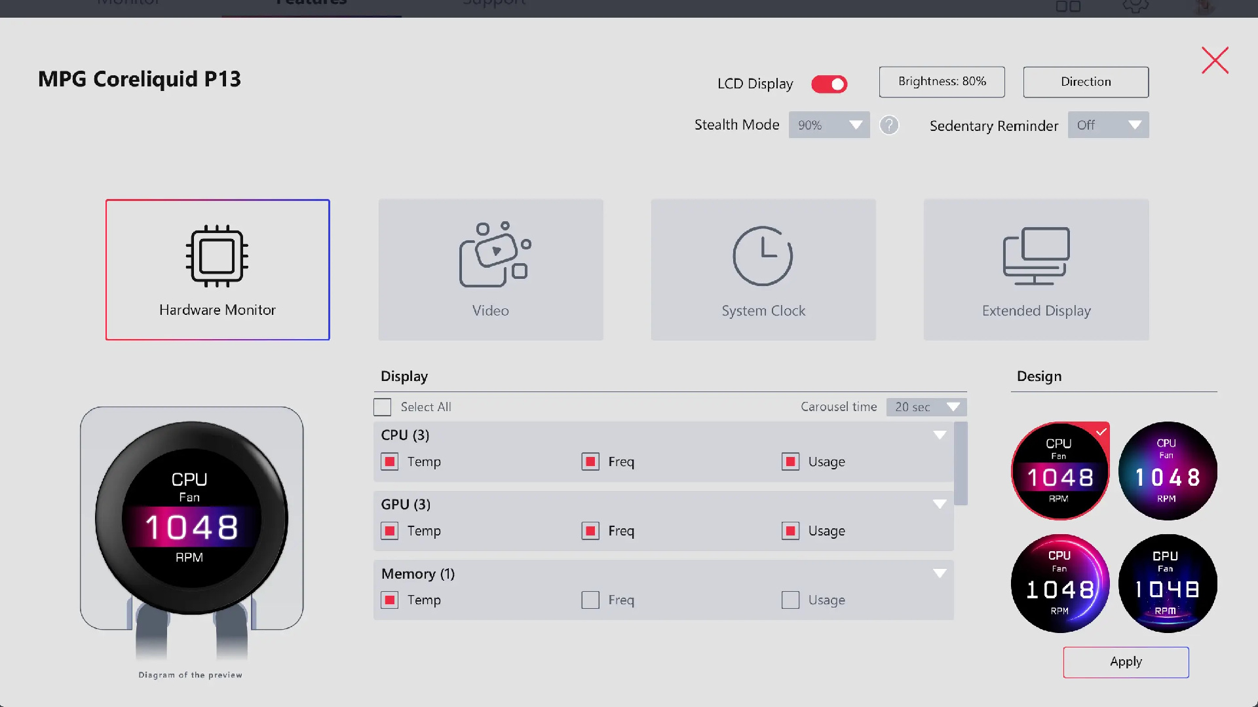Click the Apply button
The image size is (1258, 707).
coord(1126,662)
